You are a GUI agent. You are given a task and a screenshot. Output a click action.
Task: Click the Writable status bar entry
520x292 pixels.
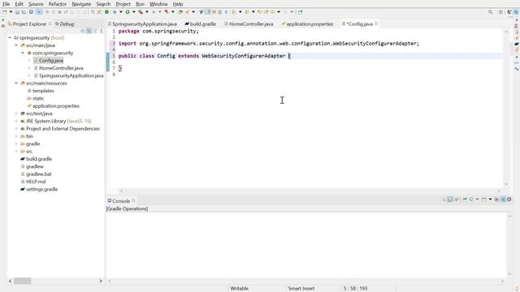(239, 289)
